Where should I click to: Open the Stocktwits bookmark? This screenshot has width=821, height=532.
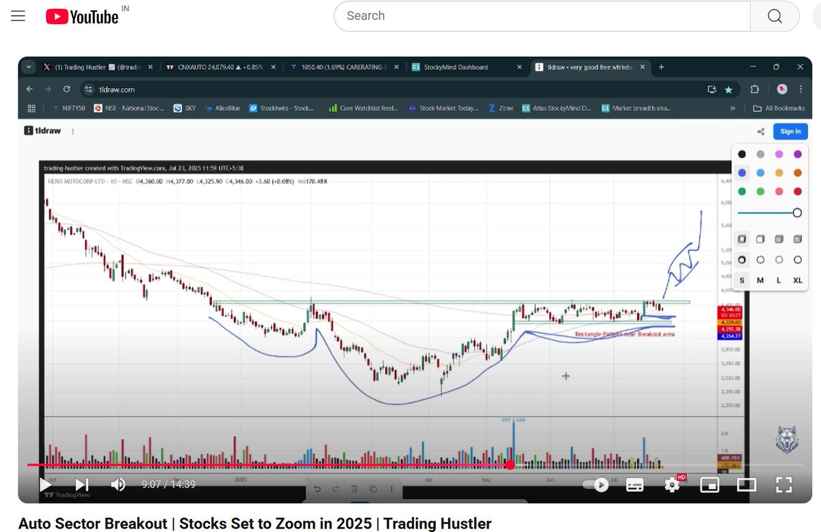(x=283, y=108)
